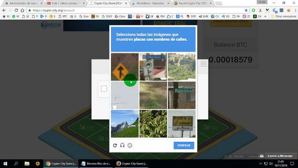298x168 pixels.
Task: Open the volume control in system tray
Action: 271,163
